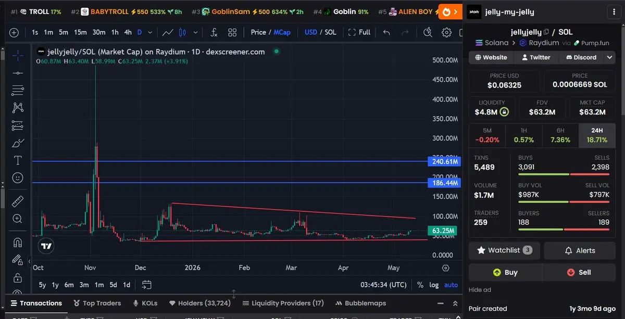
Task: Select the 1H stats tab
Action: click(524, 135)
